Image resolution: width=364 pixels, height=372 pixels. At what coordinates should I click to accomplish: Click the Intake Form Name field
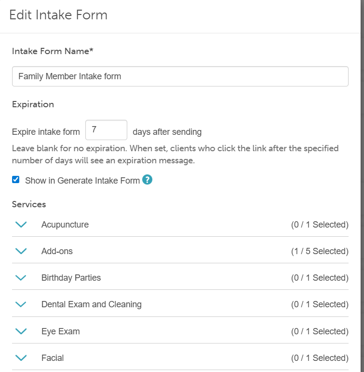pos(180,76)
